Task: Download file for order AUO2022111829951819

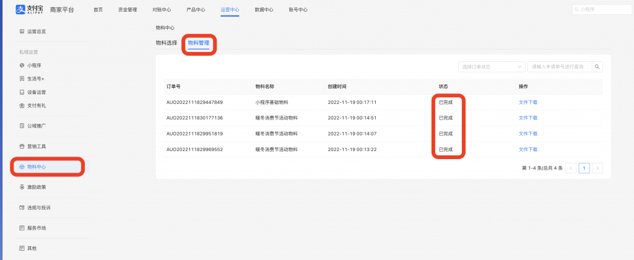Action: point(528,134)
